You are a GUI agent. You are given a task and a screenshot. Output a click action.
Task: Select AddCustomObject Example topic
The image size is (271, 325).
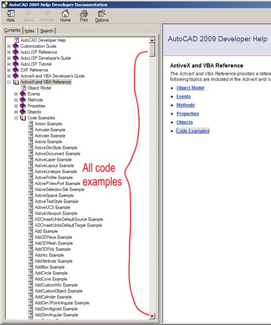coord(58,291)
